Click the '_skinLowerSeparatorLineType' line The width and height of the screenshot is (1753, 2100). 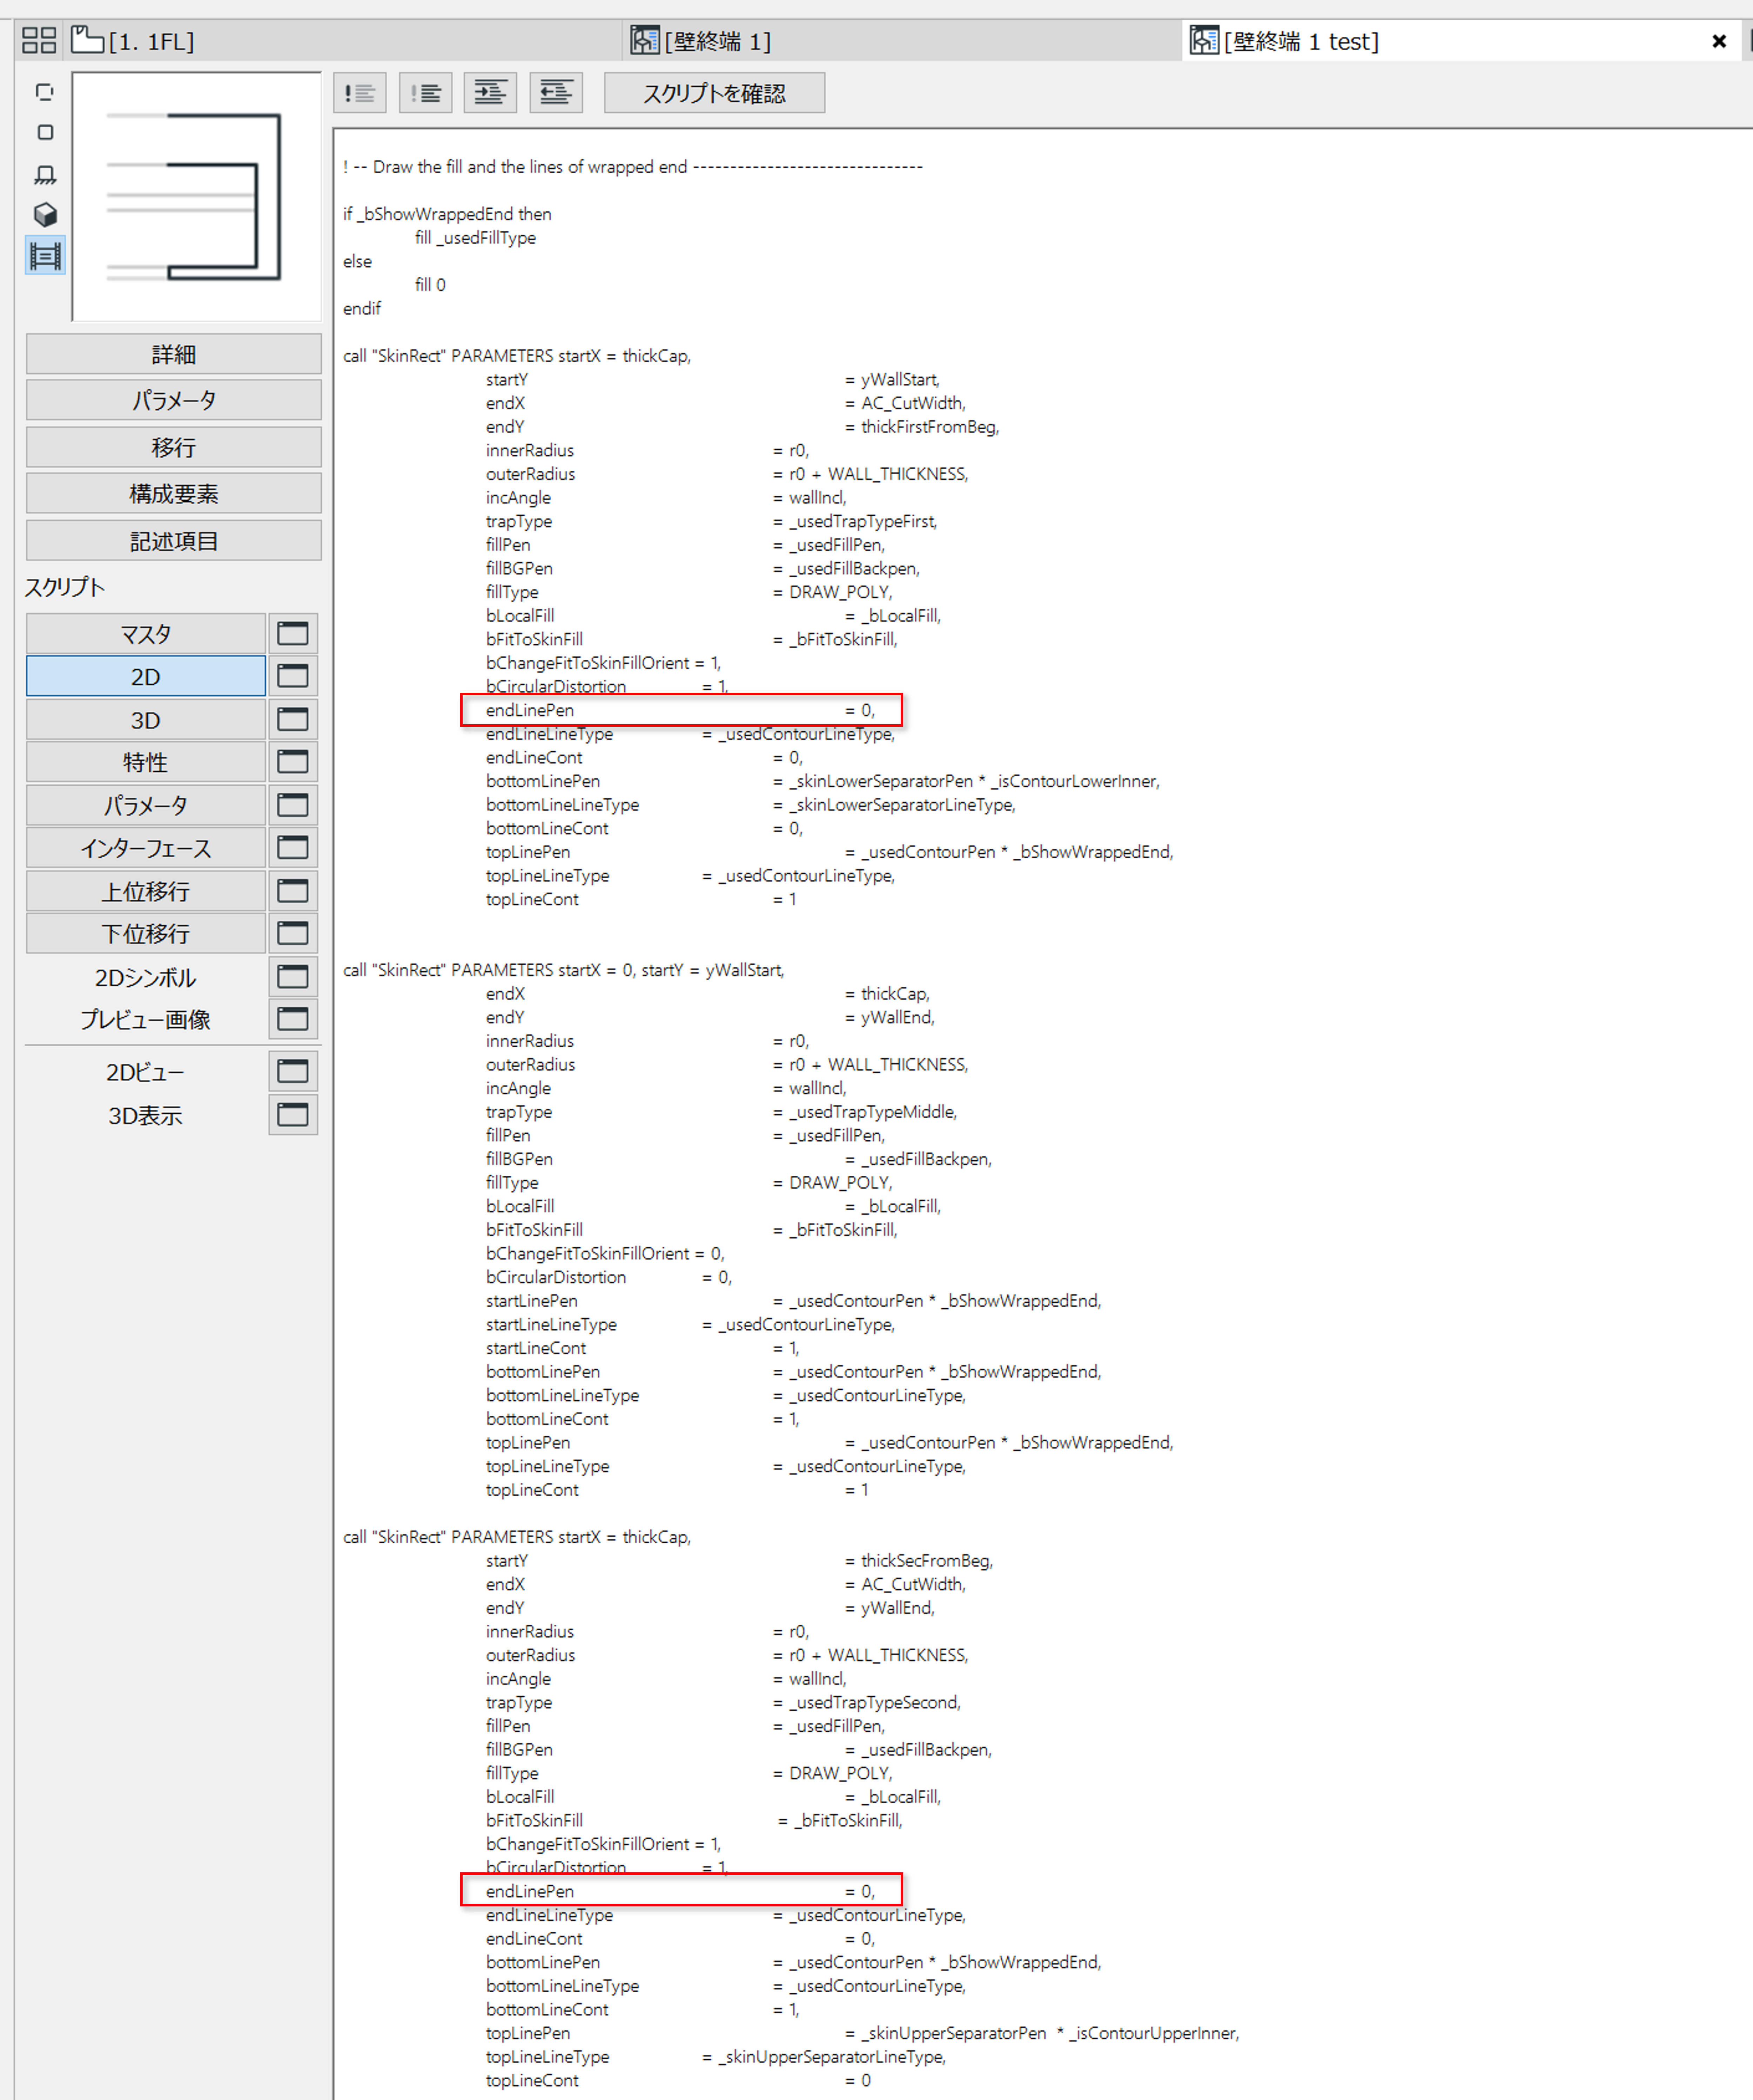[751, 805]
